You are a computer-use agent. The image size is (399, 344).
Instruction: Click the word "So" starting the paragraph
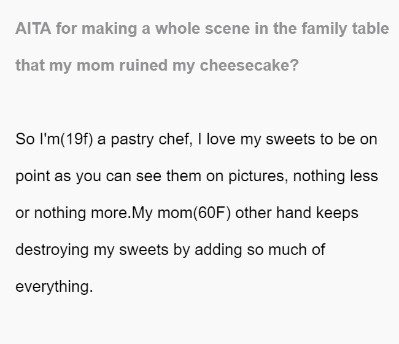25,139
